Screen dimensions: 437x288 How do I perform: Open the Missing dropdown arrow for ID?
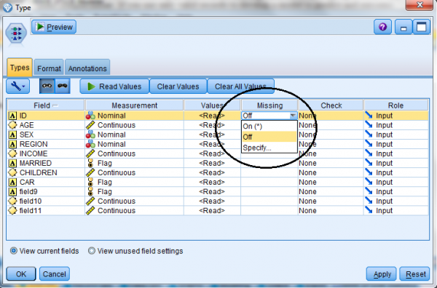[293, 116]
